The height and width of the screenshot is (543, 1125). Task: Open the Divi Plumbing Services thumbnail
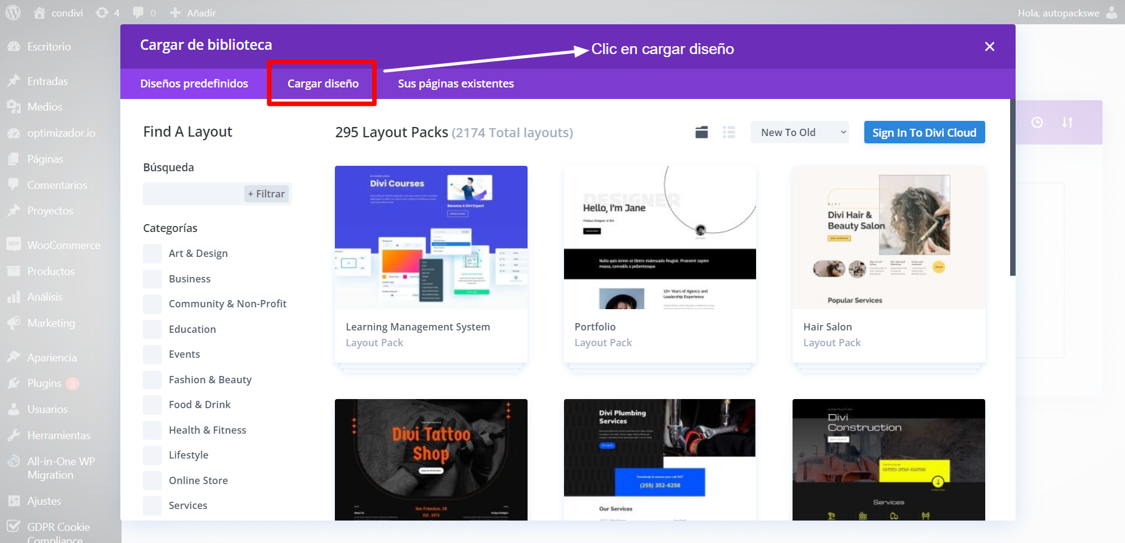660,459
